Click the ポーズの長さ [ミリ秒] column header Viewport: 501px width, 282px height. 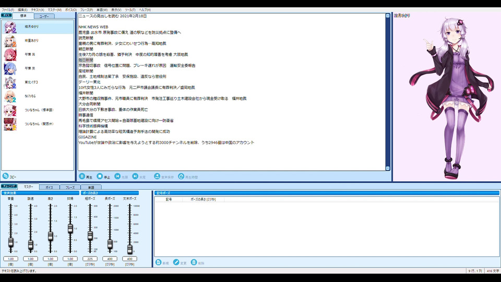(x=203, y=199)
